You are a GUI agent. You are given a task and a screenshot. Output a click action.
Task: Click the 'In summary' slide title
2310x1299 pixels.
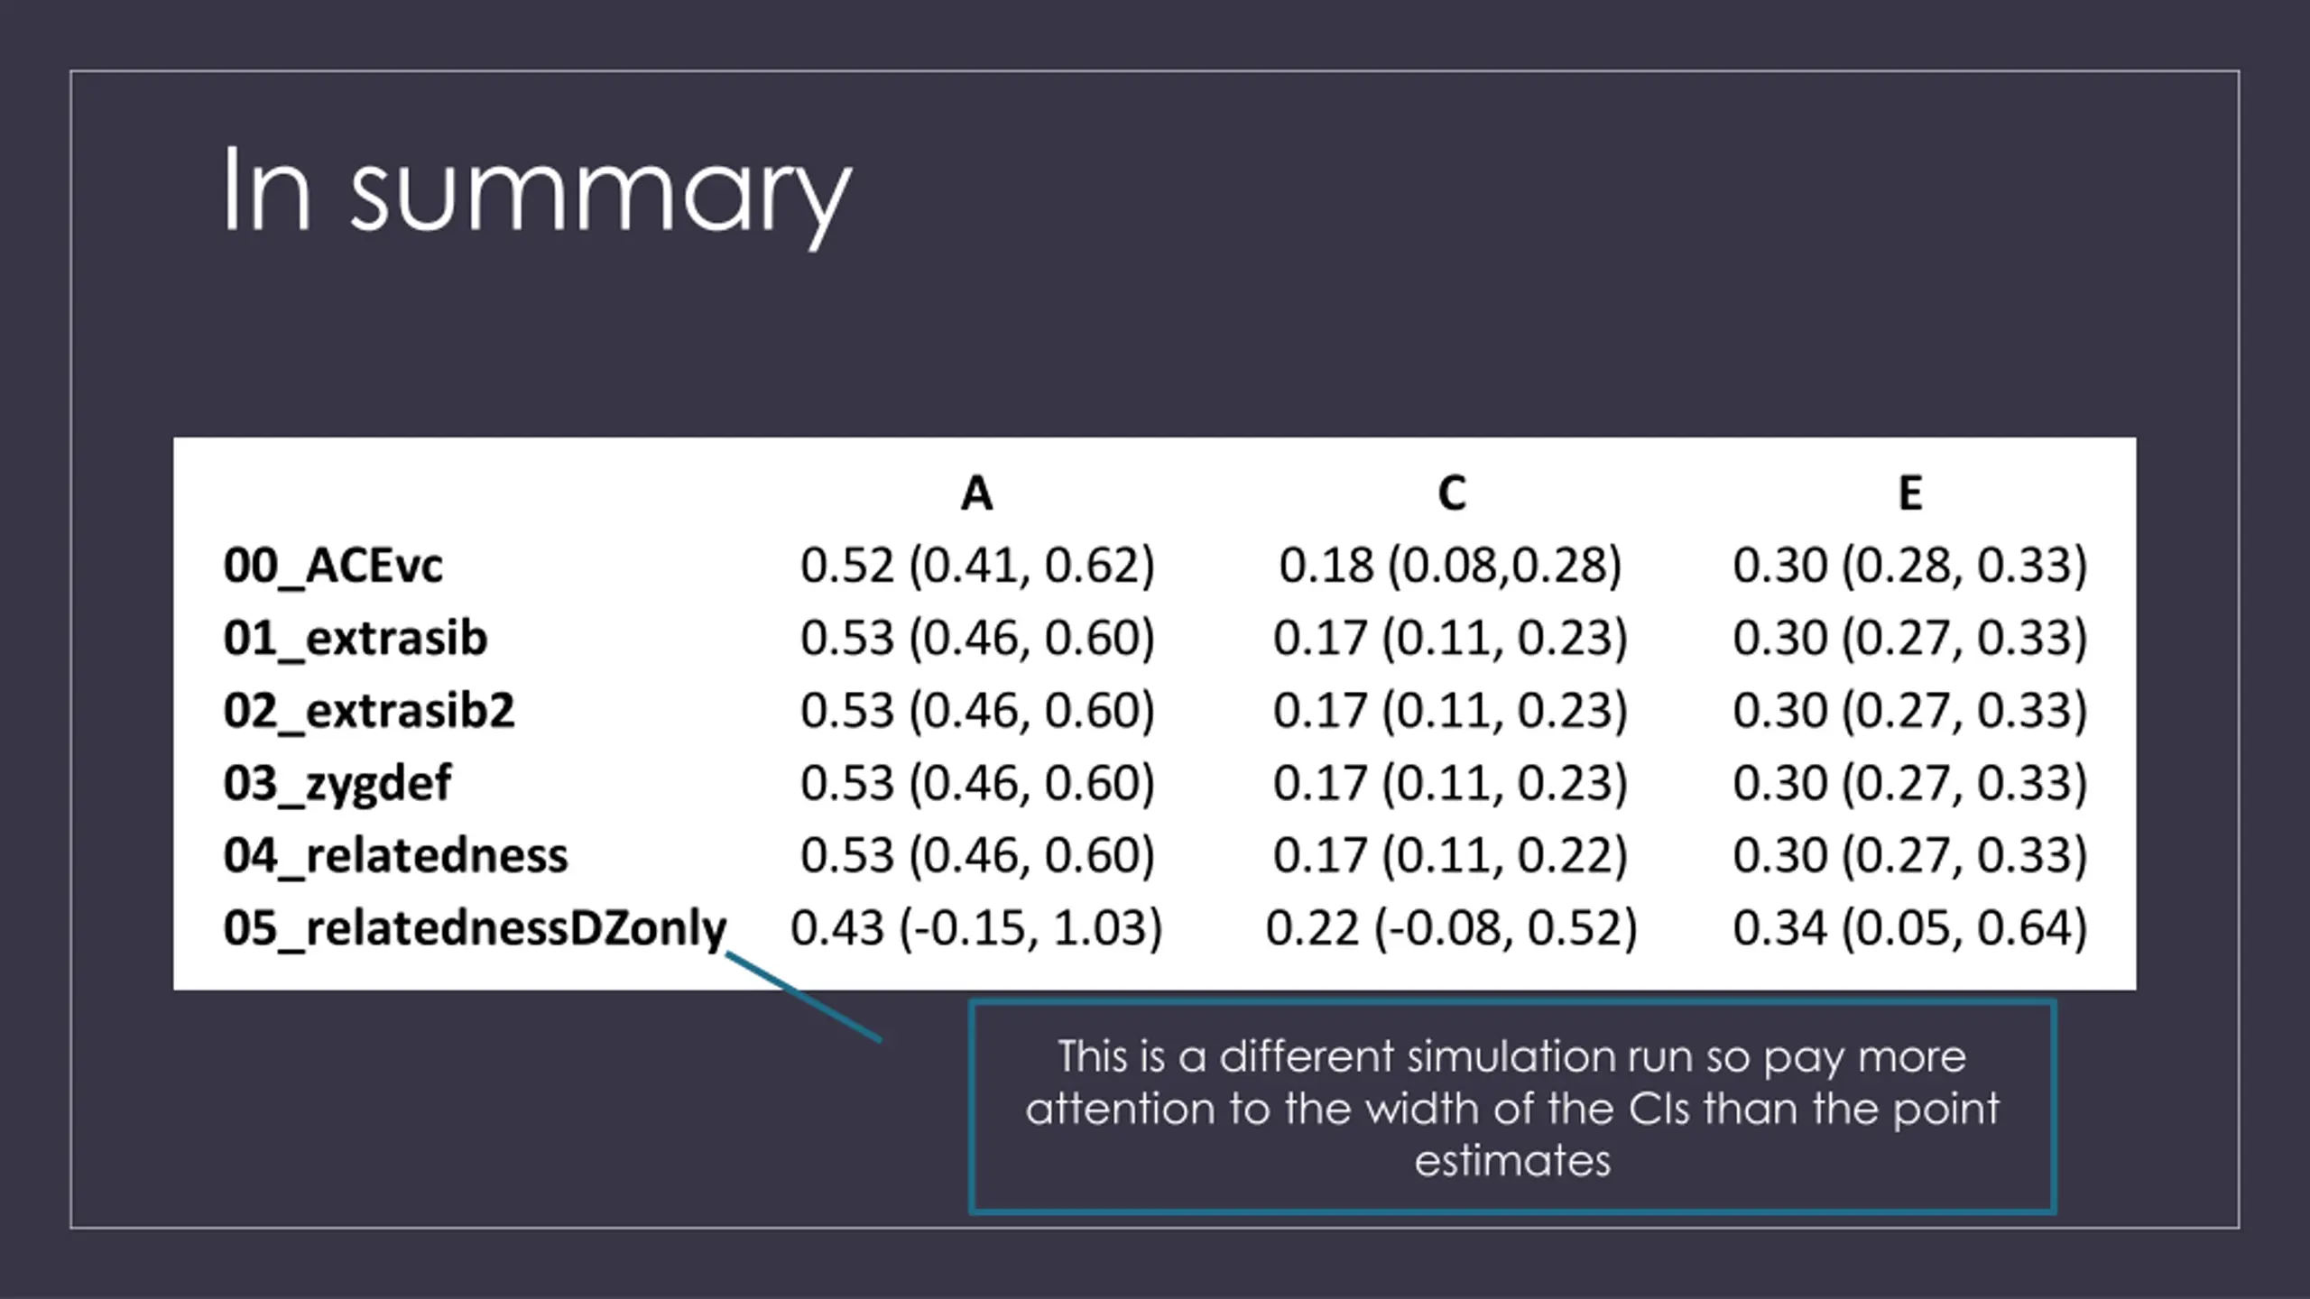pos(537,194)
